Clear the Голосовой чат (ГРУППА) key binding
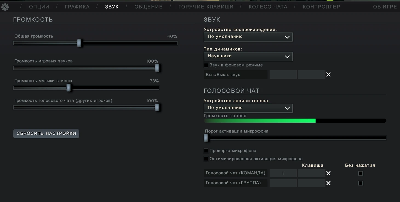 328,183
